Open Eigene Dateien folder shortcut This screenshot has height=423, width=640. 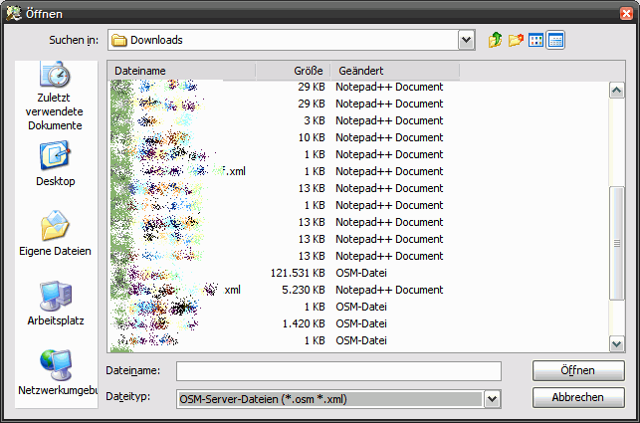click(55, 234)
